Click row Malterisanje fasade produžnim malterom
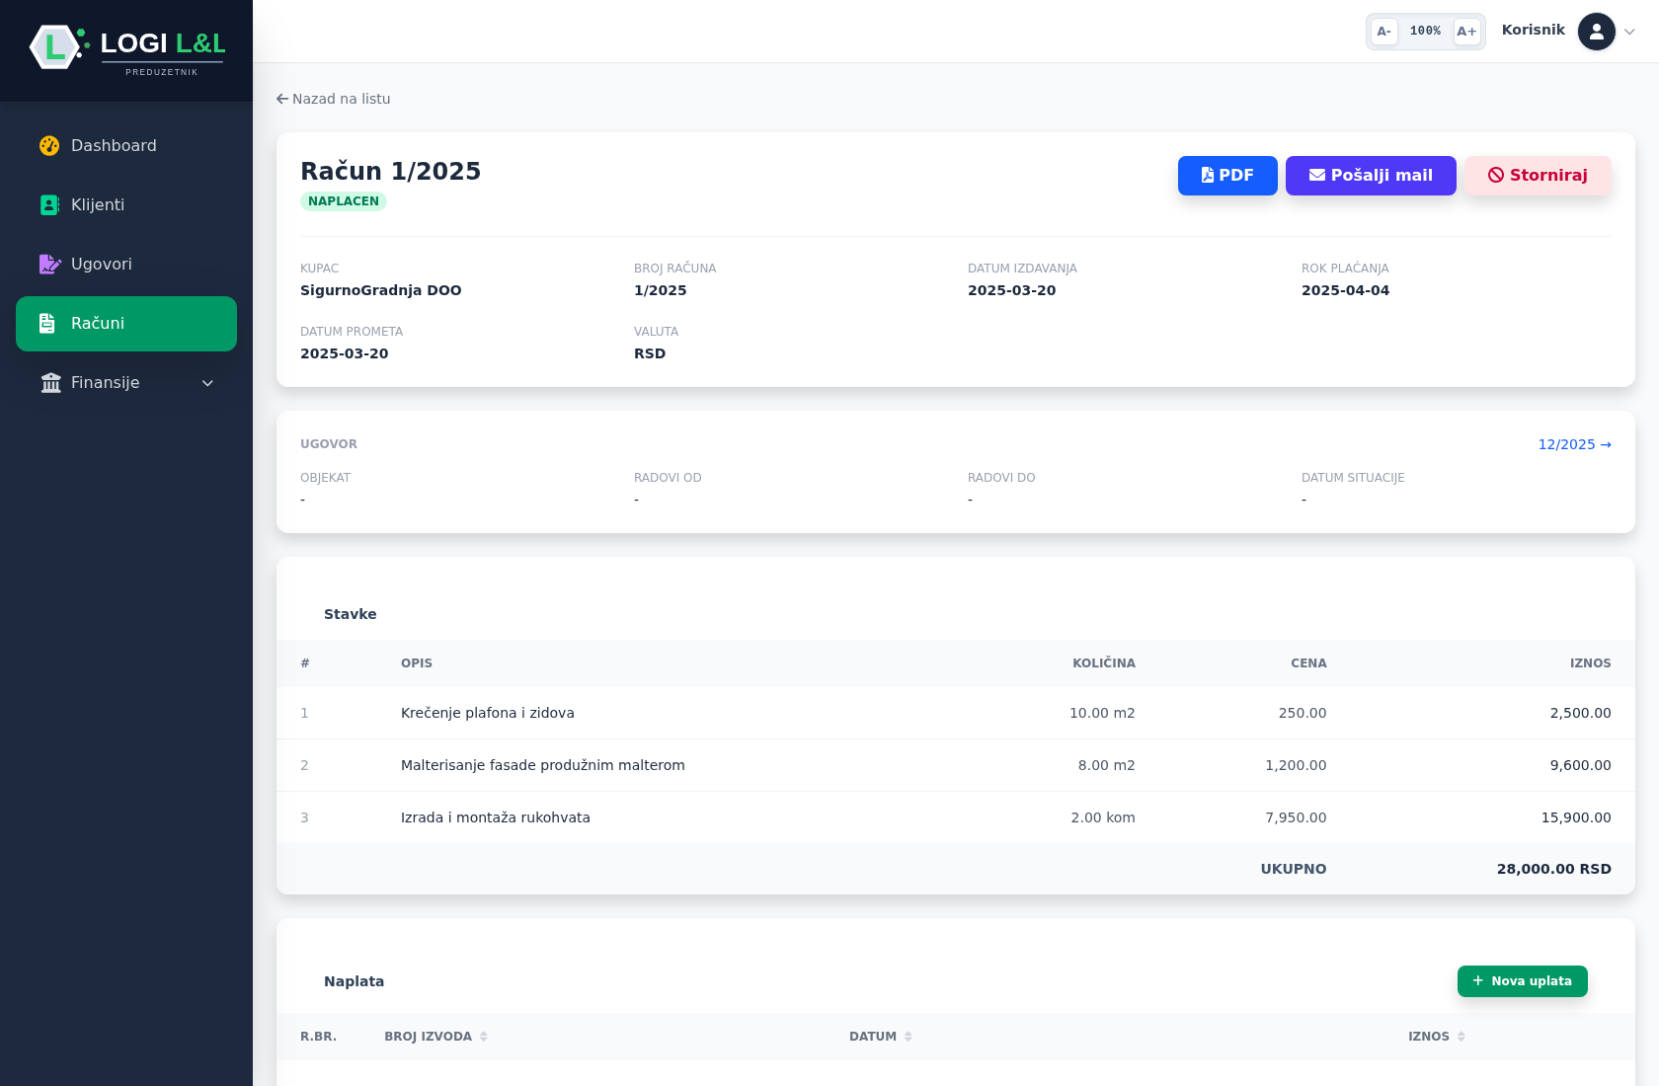 [956, 765]
